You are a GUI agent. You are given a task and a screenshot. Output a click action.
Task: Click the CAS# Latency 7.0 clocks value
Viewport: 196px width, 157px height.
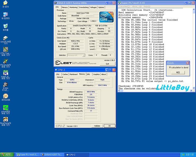click(91, 97)
